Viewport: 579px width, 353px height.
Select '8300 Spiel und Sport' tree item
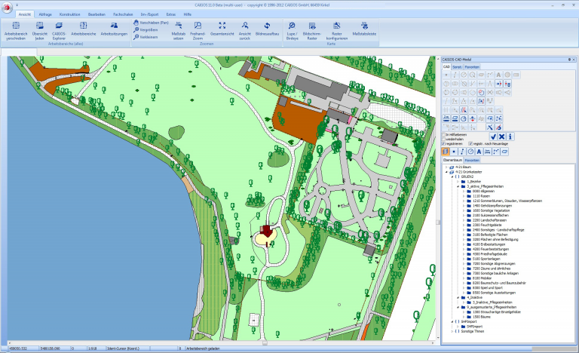coord(487,287)
